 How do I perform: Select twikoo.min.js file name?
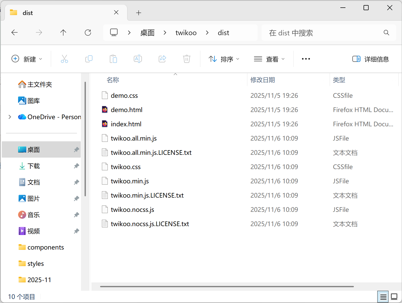tap(130, 181)
